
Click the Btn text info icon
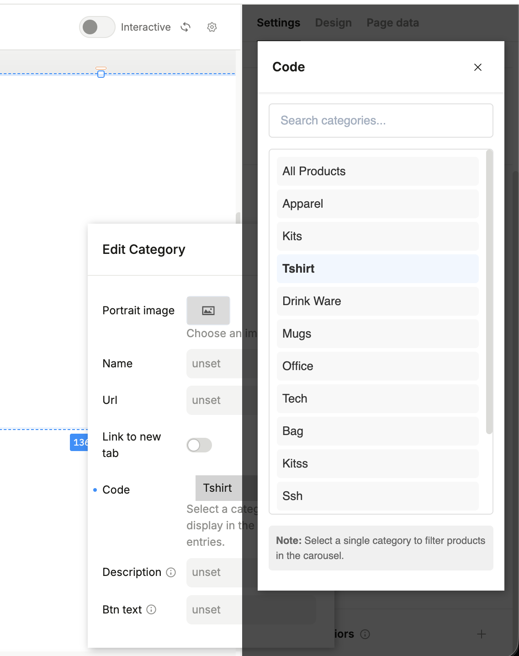pyautogui.click(x=151, y=610)
